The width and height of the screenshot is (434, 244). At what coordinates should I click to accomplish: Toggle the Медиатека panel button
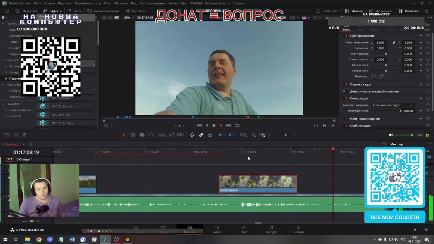(x=26, y=11)
